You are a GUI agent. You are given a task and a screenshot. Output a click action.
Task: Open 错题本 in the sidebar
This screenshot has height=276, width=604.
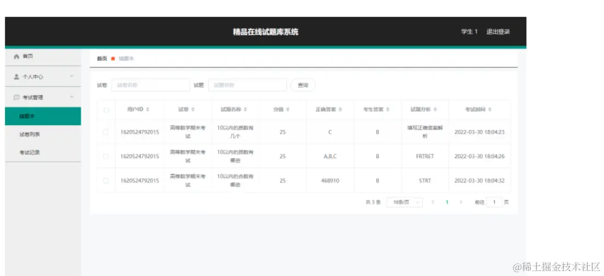(43, 116)
